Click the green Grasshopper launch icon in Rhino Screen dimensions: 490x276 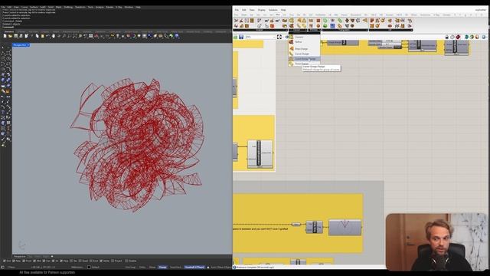(x=171, y=36)
